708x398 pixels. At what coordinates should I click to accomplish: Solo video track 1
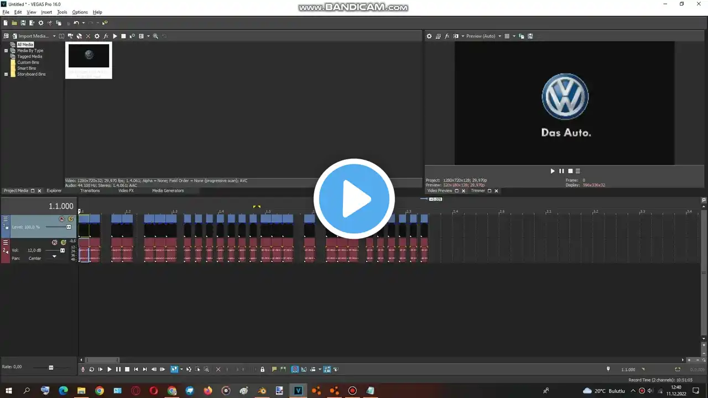[x=71, y=219]
